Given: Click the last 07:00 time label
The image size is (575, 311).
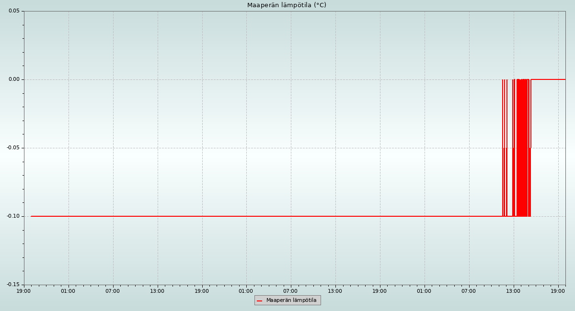Looking at the screenshot, I should (469, 291).
